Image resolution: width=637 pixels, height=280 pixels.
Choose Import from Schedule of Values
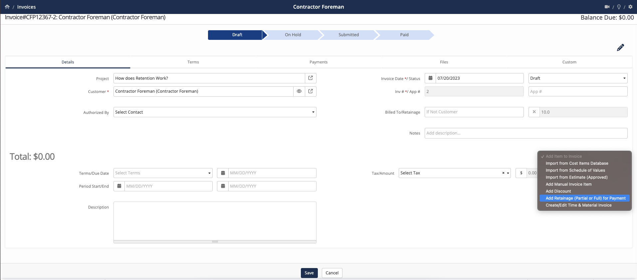click(584, 170)
